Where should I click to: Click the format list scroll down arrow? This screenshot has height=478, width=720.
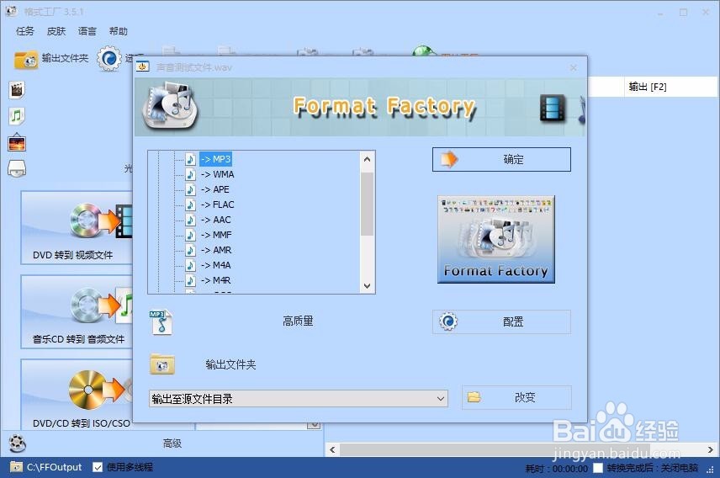(367, 285)
